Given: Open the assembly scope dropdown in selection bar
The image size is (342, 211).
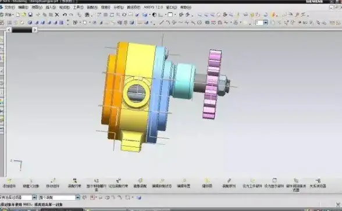Looking at the screenshot, I should (78, 198).
